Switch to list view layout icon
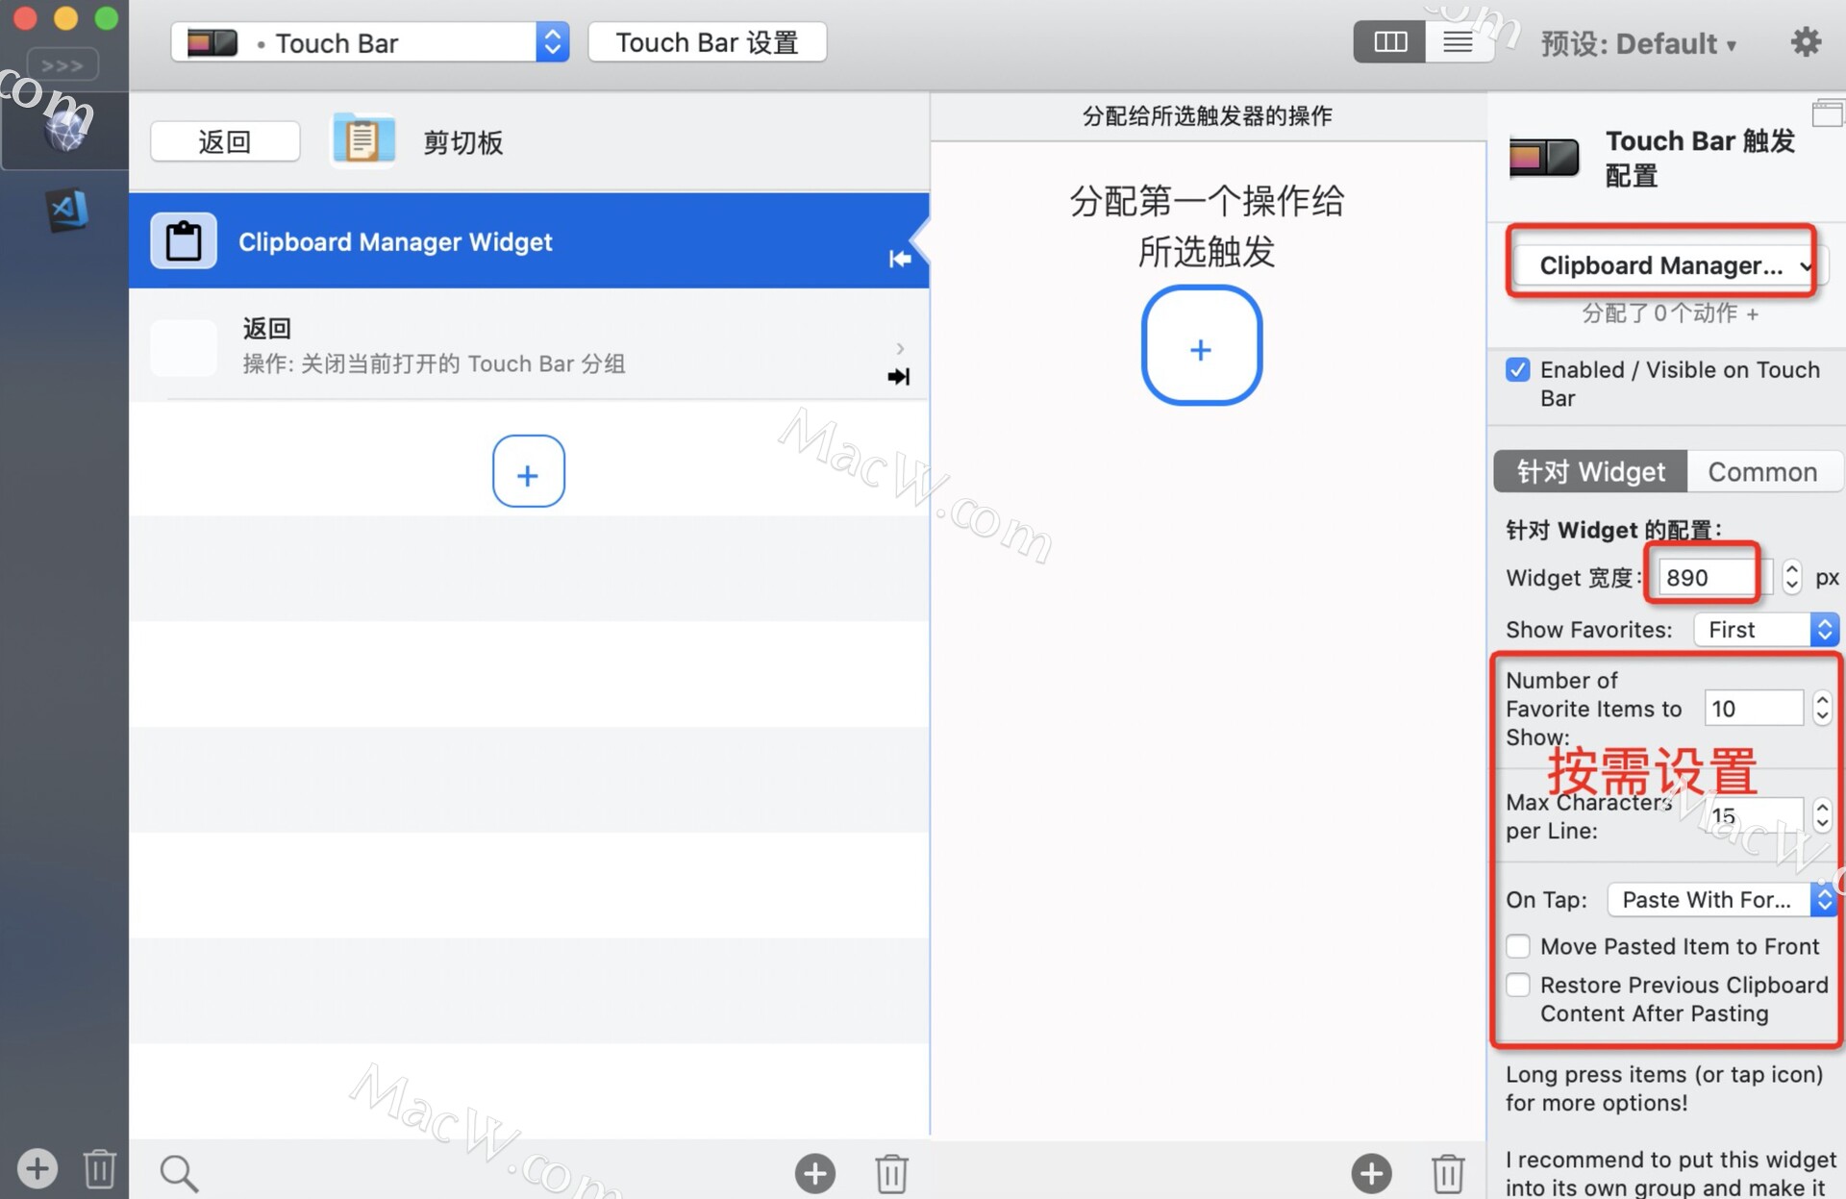This screenshot has width=1846, height=1199. click(1458, 42)
